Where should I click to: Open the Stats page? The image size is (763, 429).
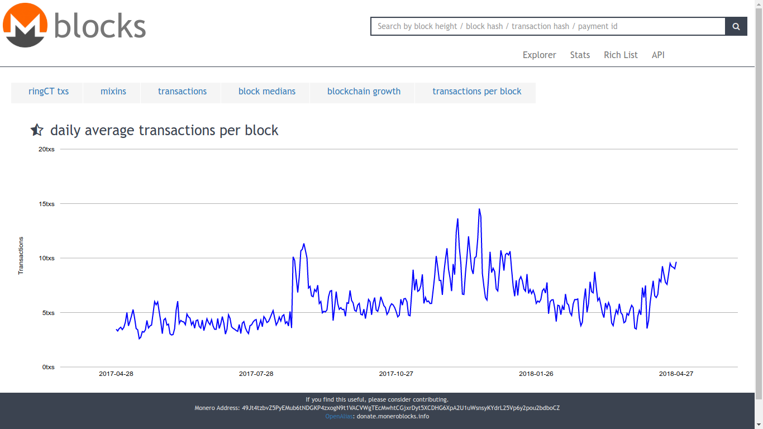(580, 55)
